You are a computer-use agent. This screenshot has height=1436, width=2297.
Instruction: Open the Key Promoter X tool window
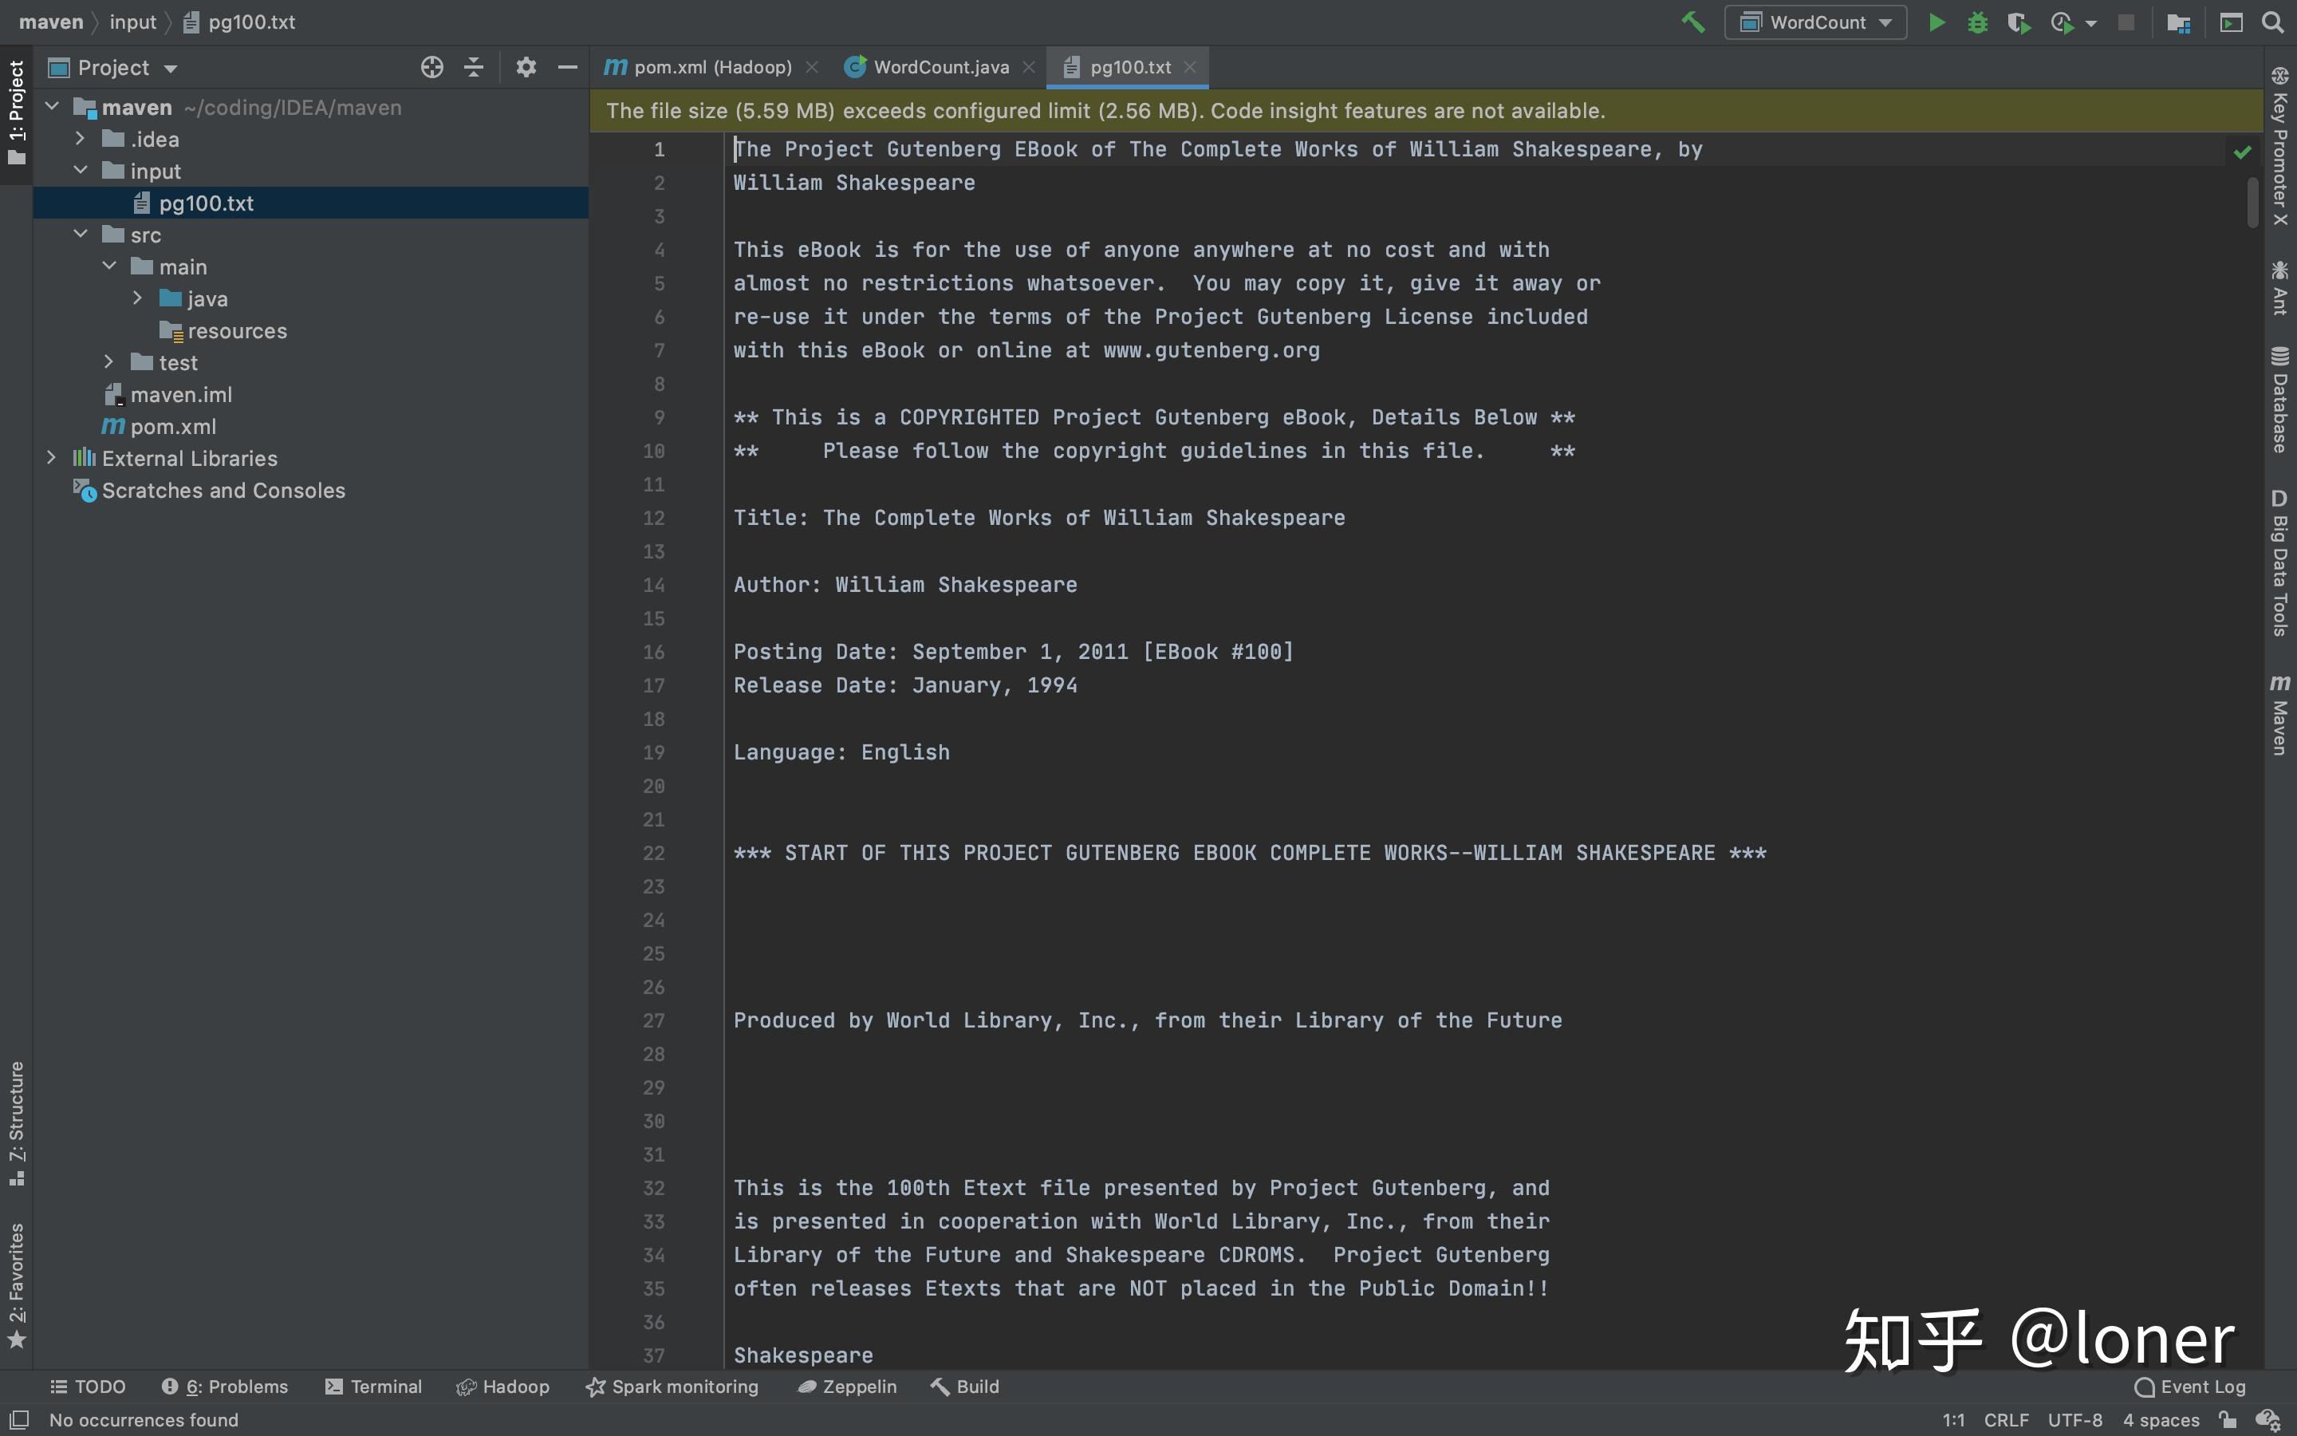click(x=2279, y=145)
